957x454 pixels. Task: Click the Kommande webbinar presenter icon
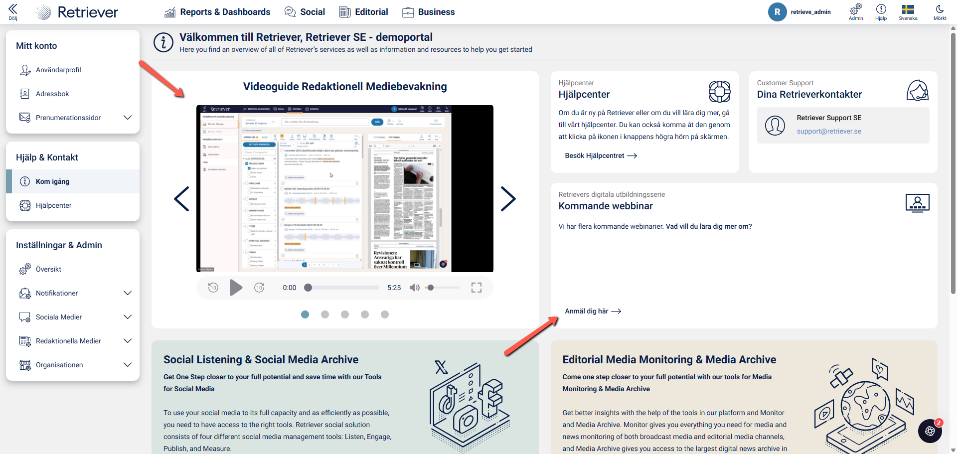coord(918,203)
